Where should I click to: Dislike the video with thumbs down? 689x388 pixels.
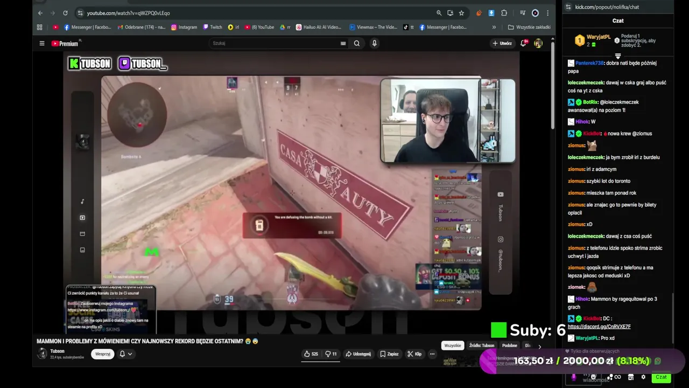coord(331,354)
